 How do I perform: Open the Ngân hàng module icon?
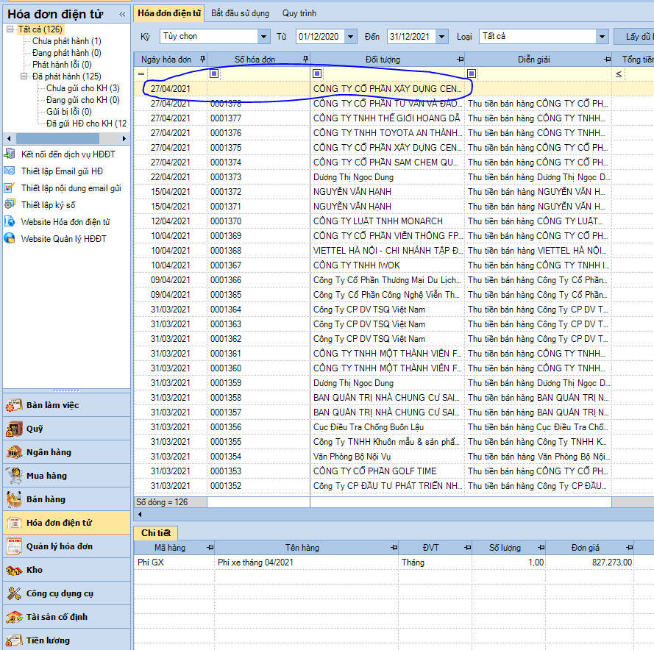point(14,452)
